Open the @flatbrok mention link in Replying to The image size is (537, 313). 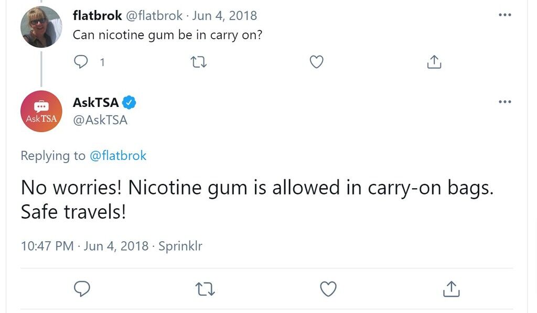click(x=118, y=156)
